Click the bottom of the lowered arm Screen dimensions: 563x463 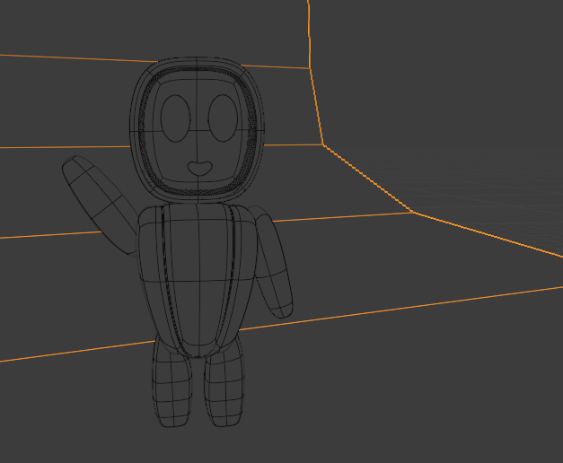[x=281, y=308]
